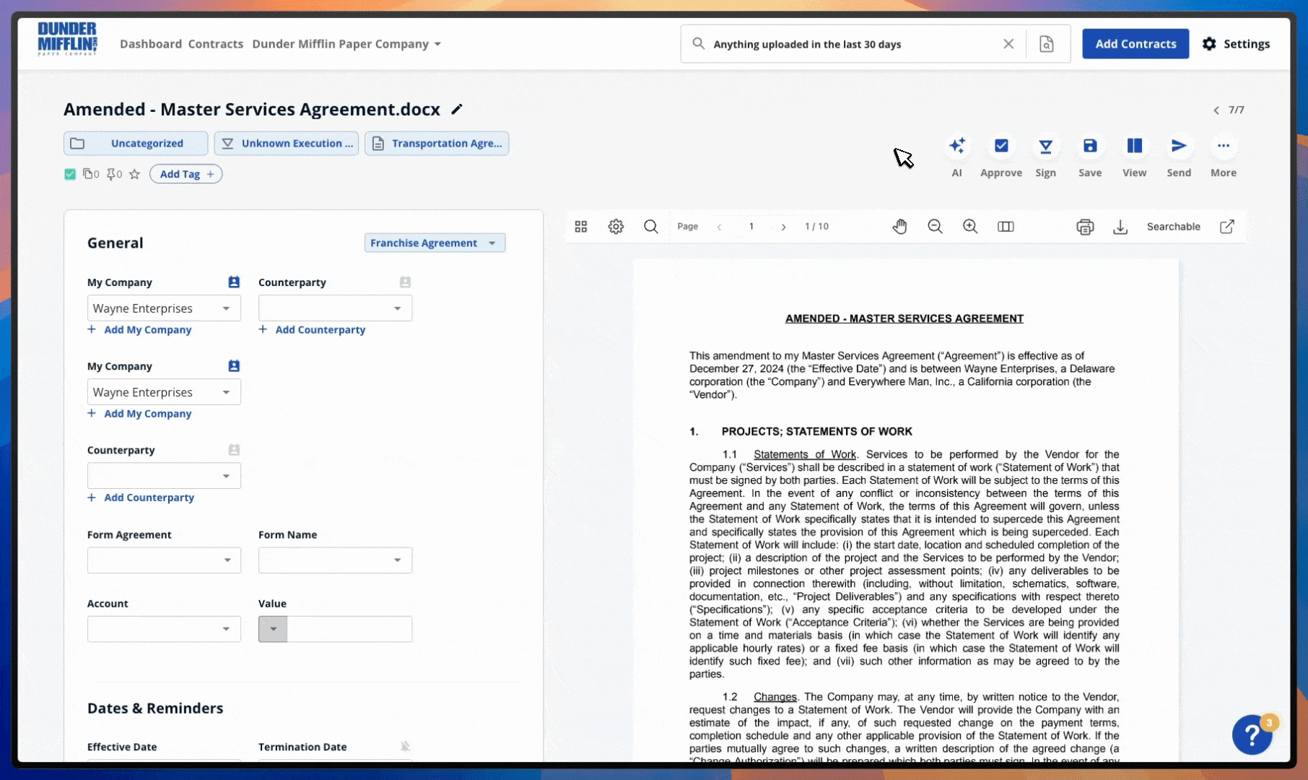This screenshot has height=780, width=1308.
Task: Open the first My Company Wayne Enterprises dropdown
Action: tap(164, 308)
